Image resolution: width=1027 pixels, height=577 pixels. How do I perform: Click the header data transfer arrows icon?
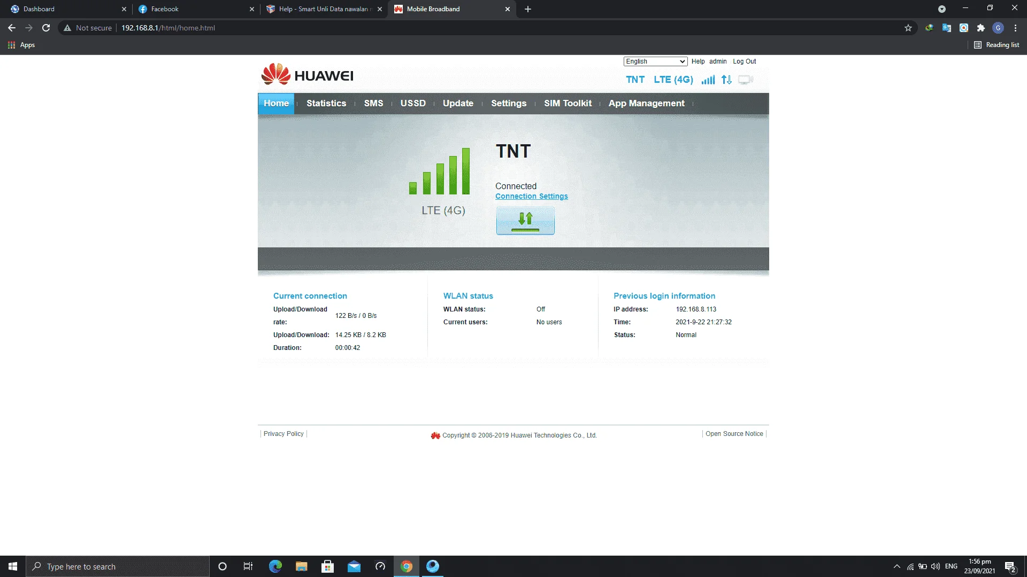coord(726,80)
